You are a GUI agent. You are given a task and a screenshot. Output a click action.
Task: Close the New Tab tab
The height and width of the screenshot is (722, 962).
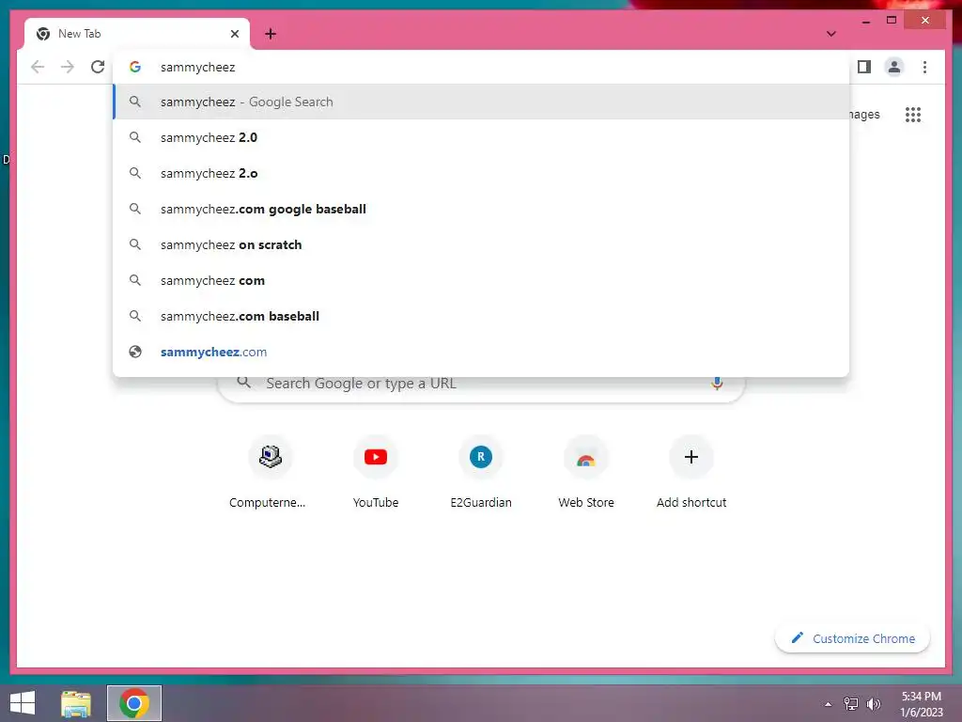coord(234,34)
